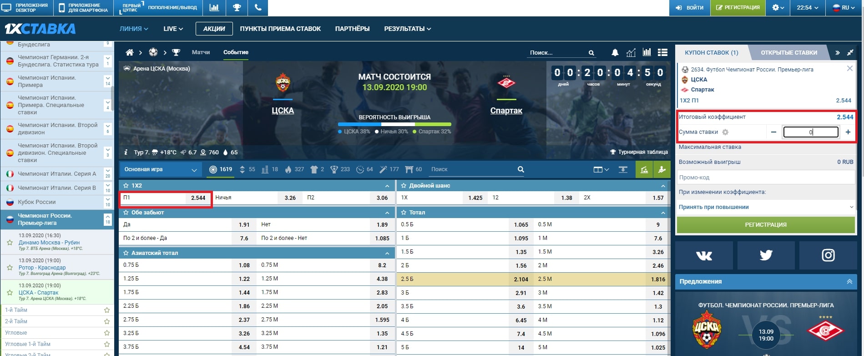Switch to the Открытые ставки tab
Image resolution: width=864 pixels, height=356 pixels.
[x=789, y=53]
